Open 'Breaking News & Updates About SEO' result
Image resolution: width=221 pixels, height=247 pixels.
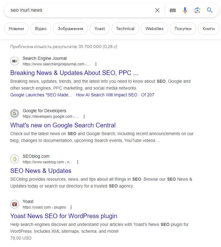tap(74, 73)
